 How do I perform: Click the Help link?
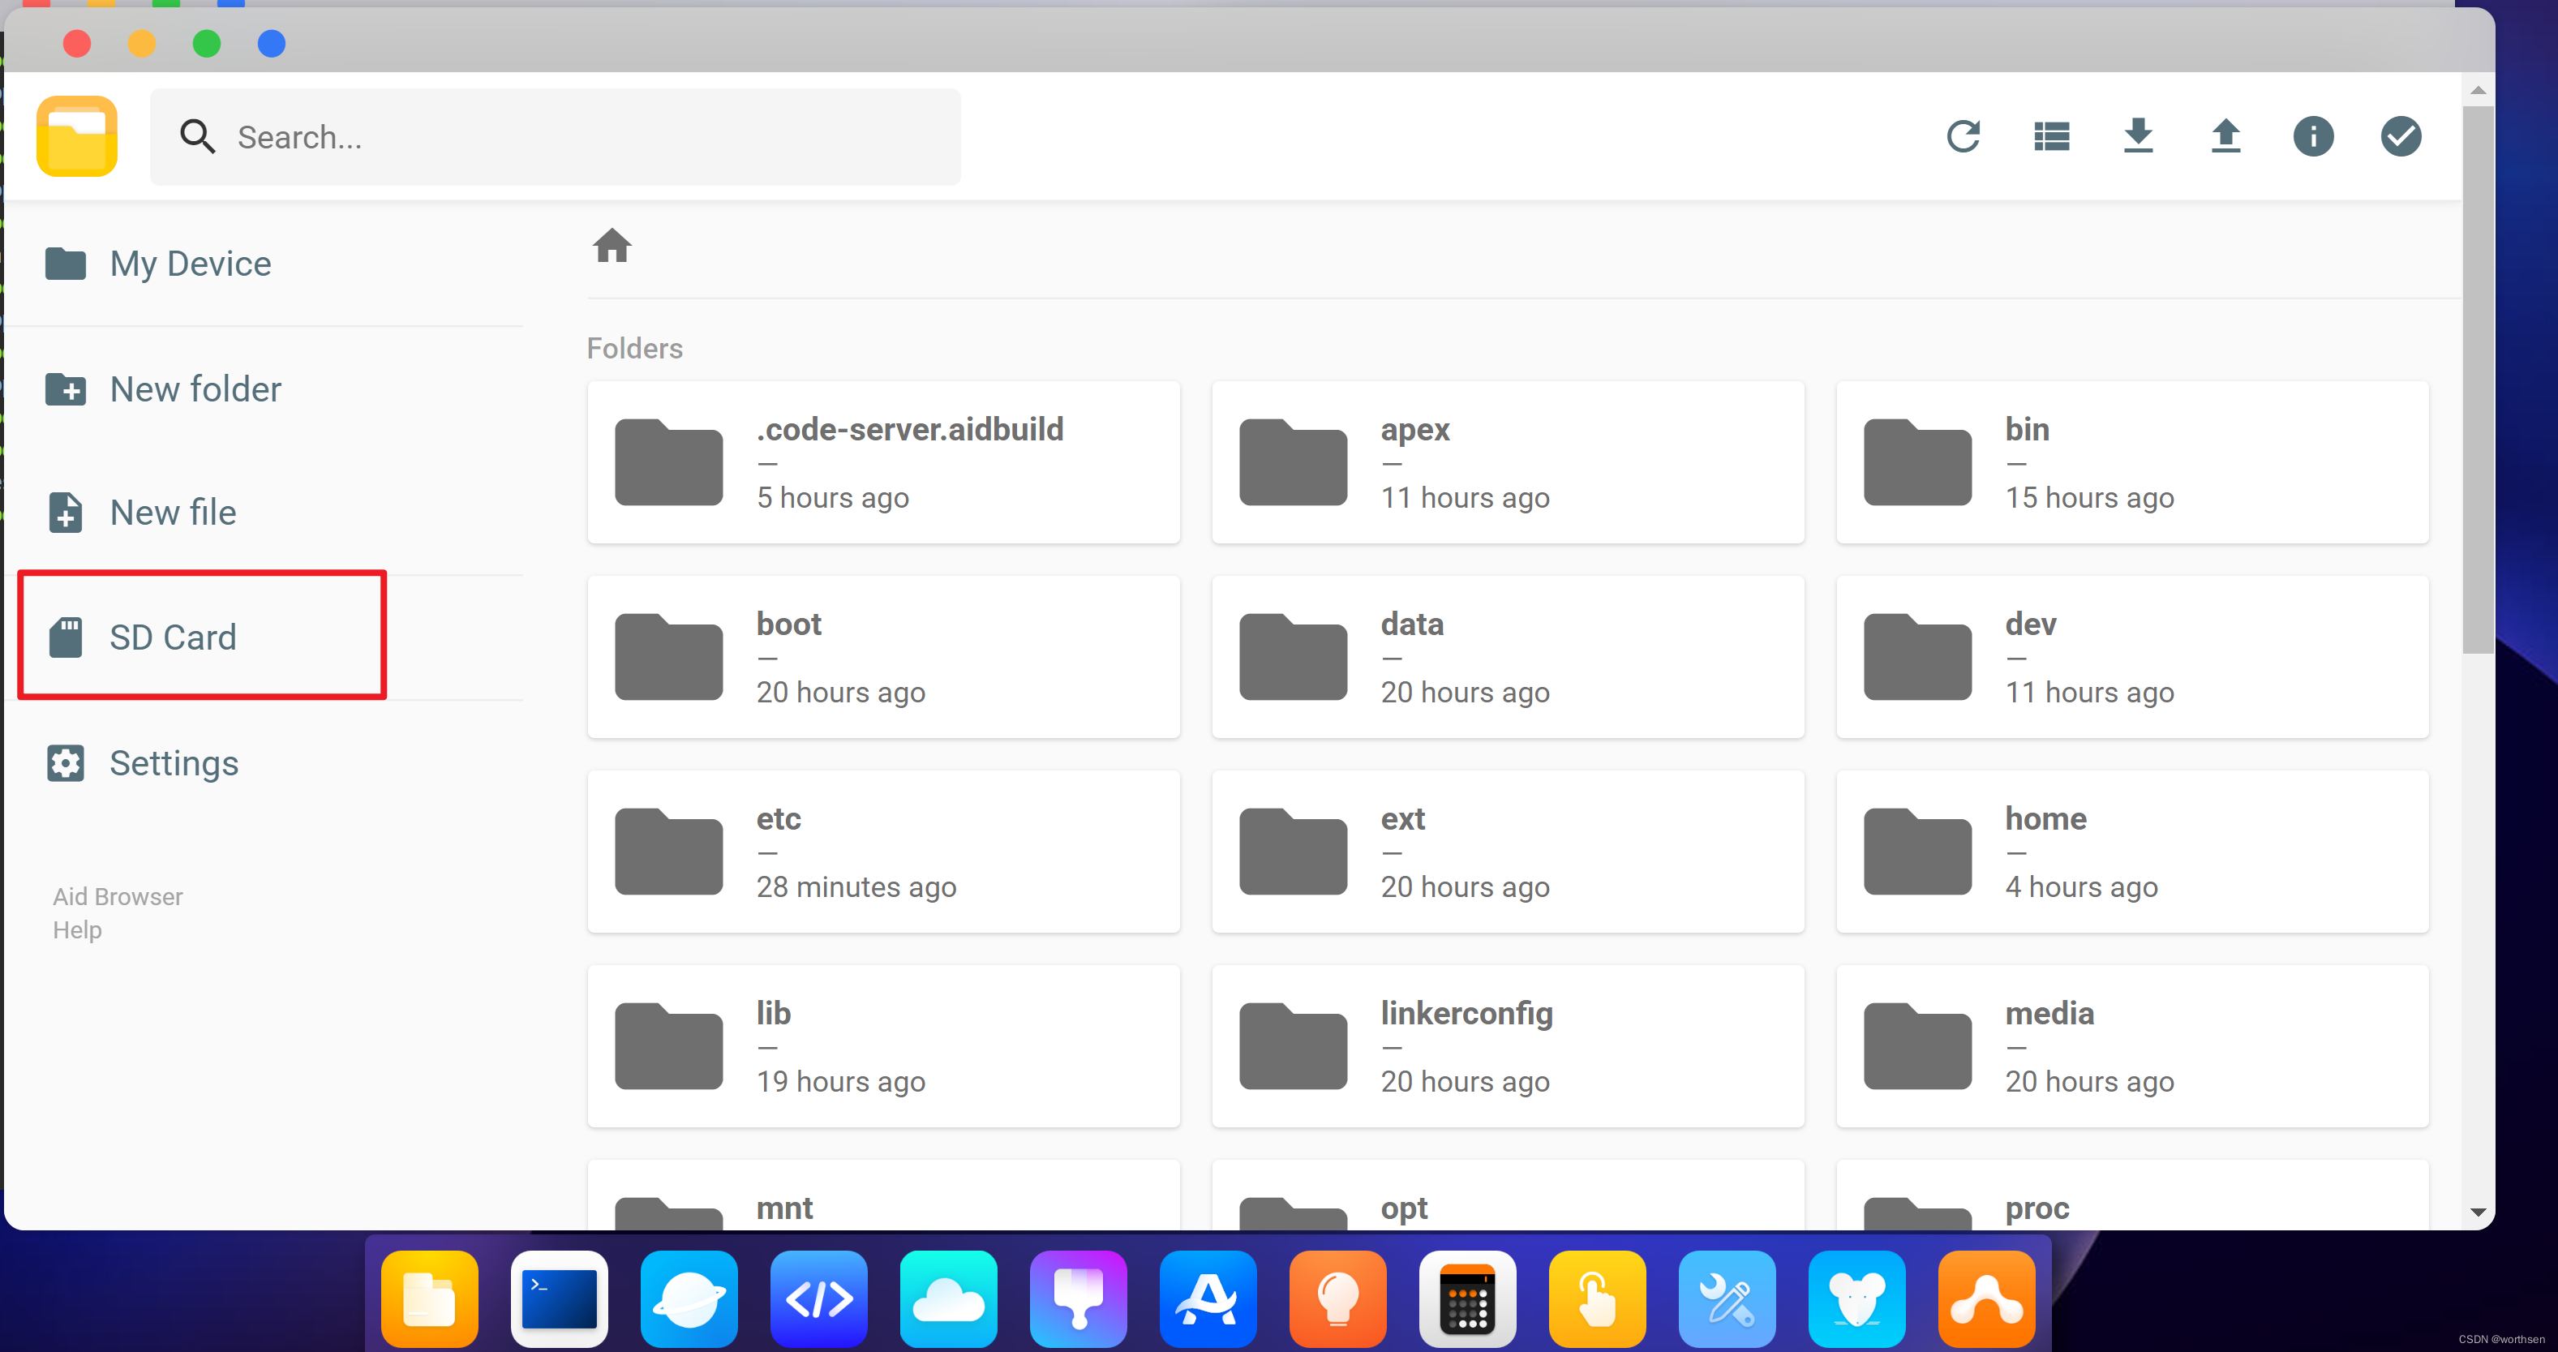pos(78,930)
